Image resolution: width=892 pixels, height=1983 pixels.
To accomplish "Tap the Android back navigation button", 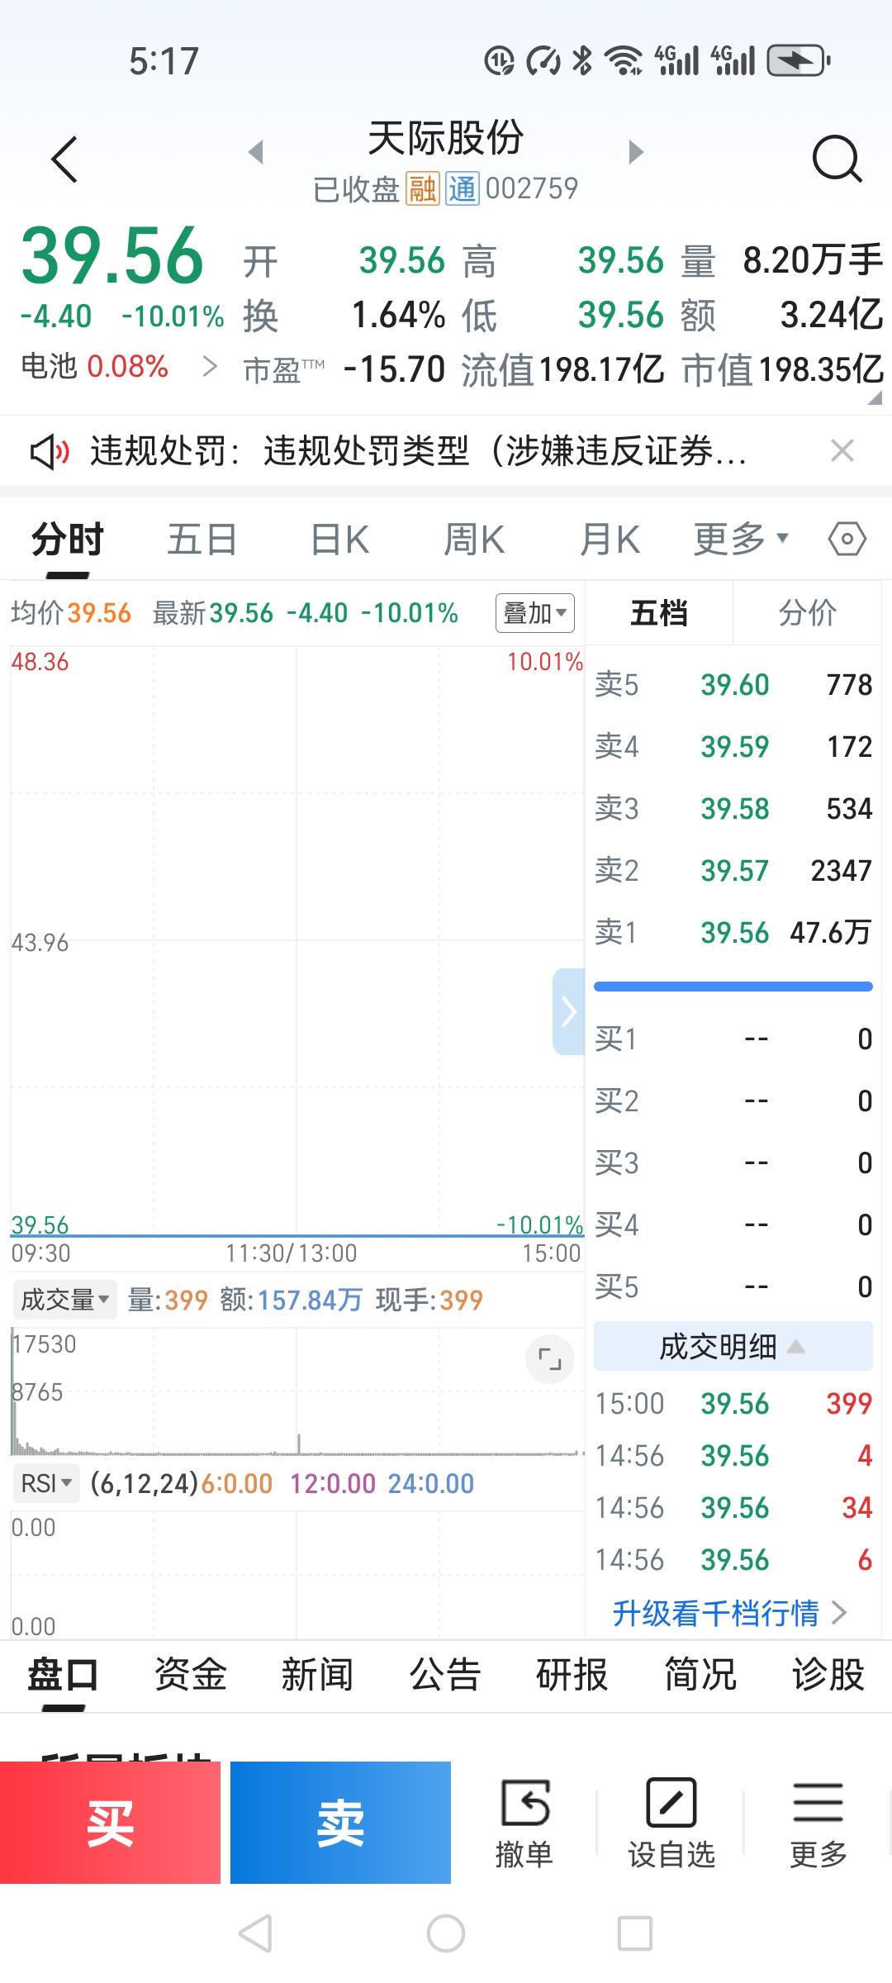I will pos(255,1933).
